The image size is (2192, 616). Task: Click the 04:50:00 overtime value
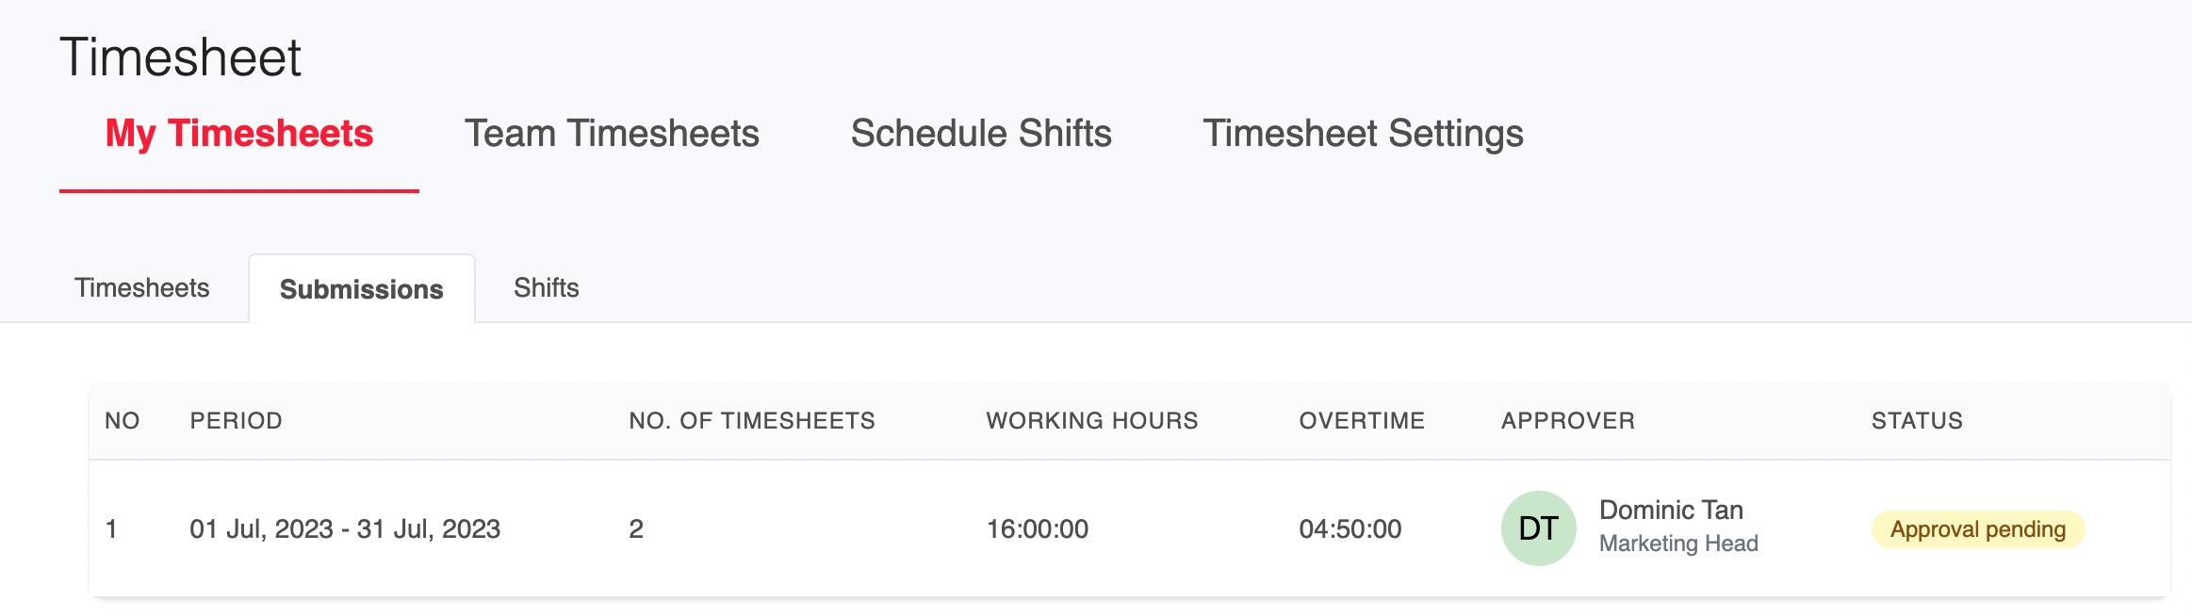pyautogui.click(x=1350, y=529)
